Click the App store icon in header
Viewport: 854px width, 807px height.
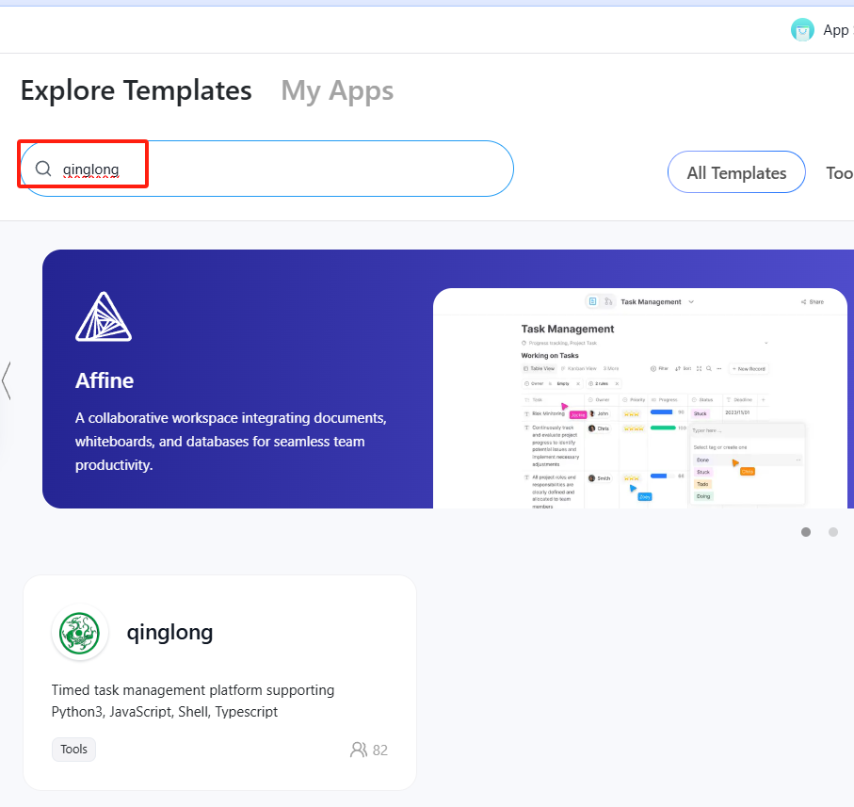[802, 30]
